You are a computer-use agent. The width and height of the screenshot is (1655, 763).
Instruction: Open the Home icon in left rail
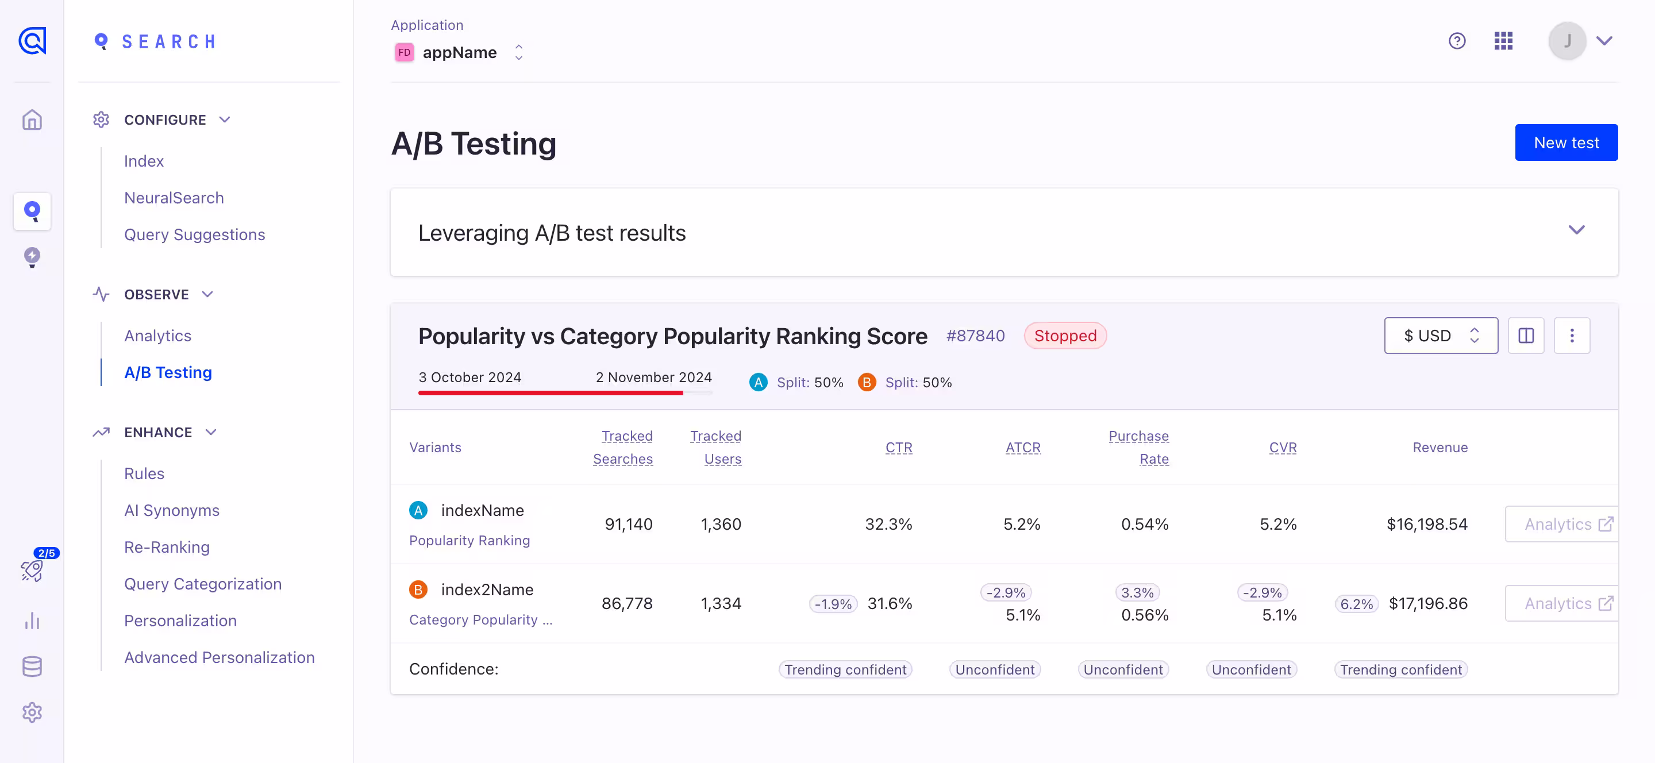pyautogui.click(x=32, y=120)
